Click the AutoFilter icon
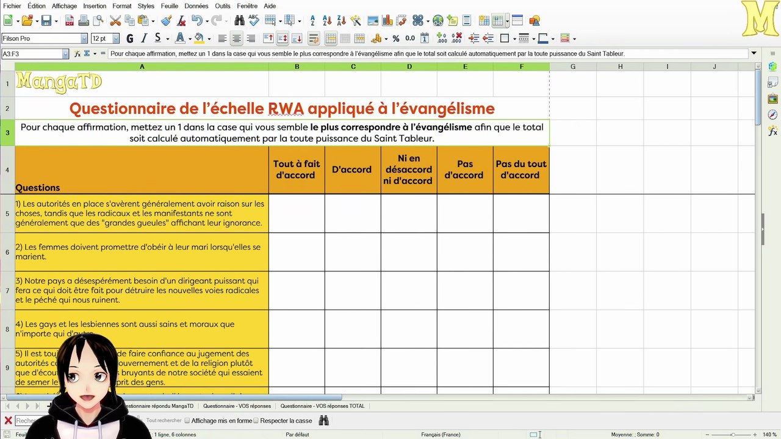 pos(356,21)
